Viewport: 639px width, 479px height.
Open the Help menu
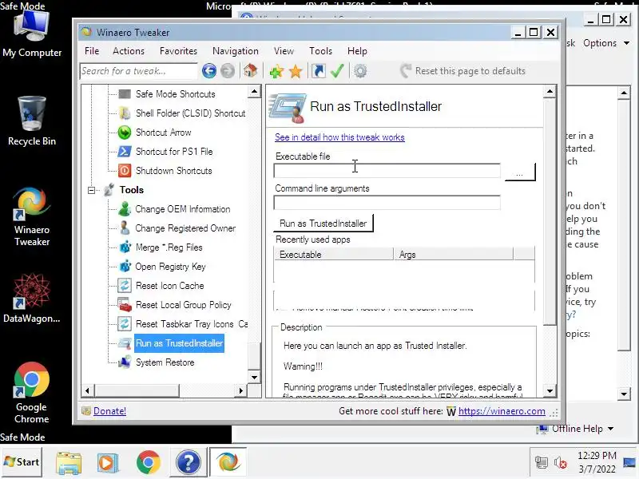pos(357,51)
